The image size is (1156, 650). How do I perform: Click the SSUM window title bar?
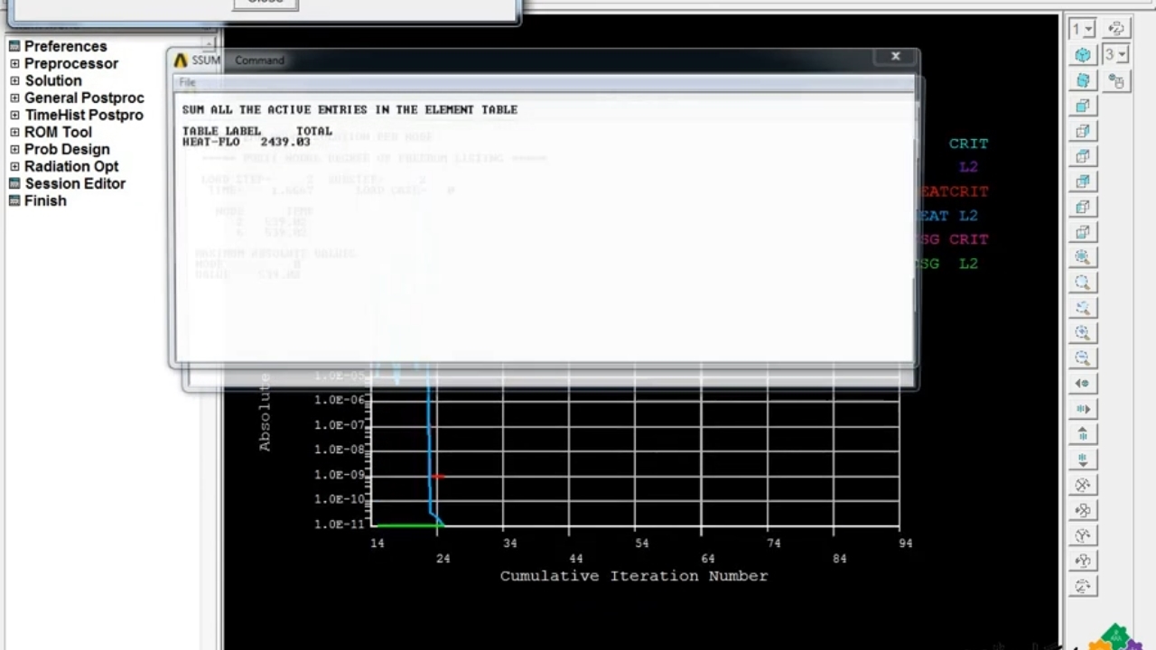pyautogui.click(x=542, y=60)
